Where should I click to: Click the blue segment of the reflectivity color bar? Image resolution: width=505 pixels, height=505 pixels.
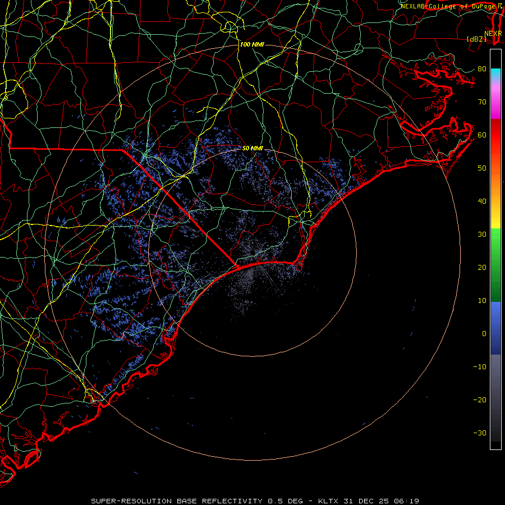tap(495, 328)
